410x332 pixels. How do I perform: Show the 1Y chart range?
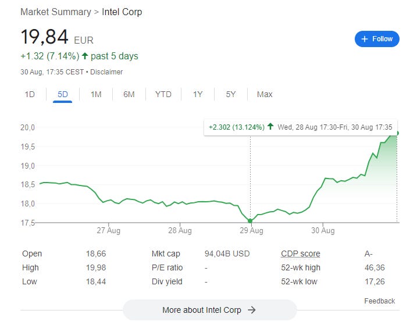(x=198, y=94)
